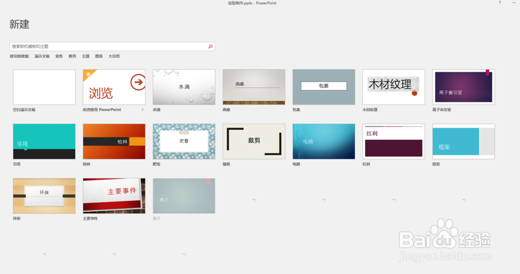Image resolution: width=520 pixels, height=274 pixels.
Task: Search suggested term 教育
Action: point(72,56)
